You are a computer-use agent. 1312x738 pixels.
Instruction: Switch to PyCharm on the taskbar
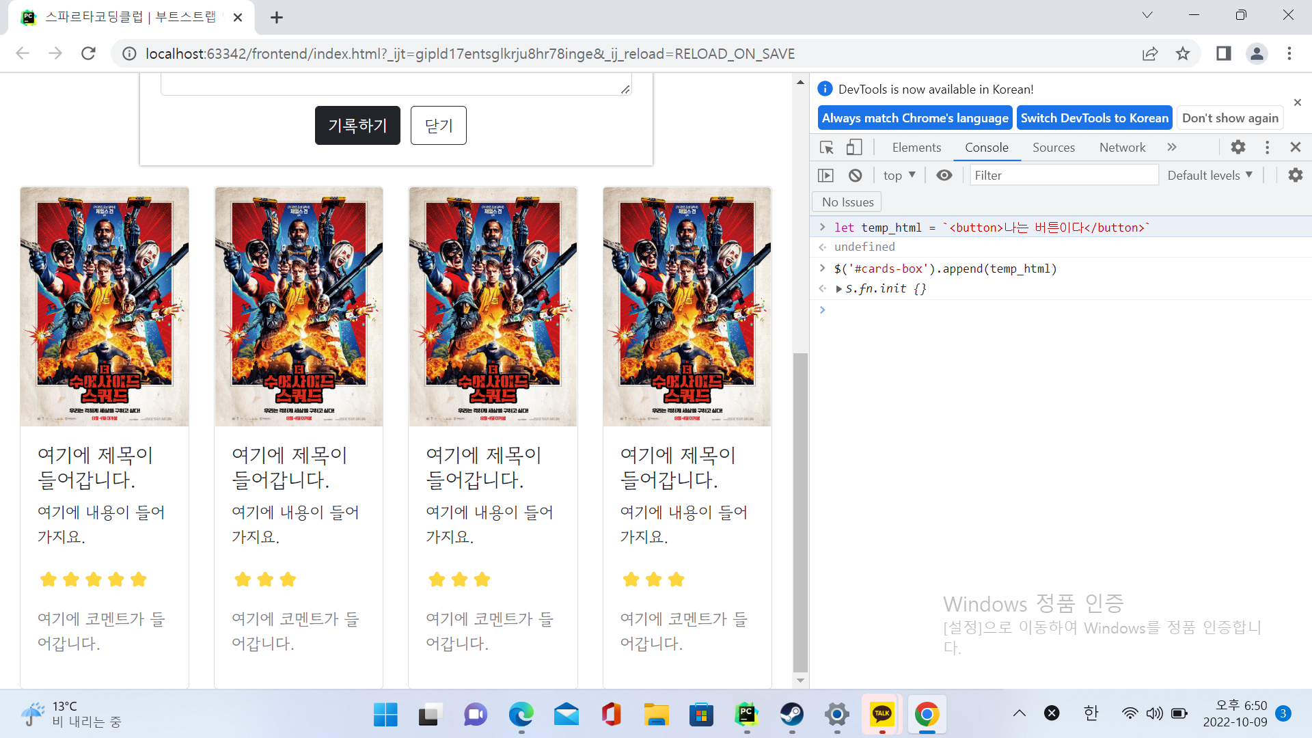(x=746, y=714)
